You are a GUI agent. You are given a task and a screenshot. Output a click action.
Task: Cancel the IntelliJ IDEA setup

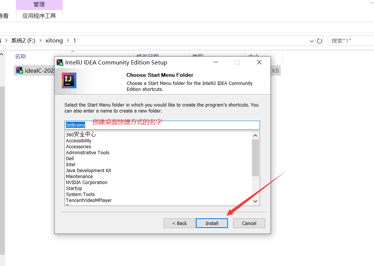249,223
